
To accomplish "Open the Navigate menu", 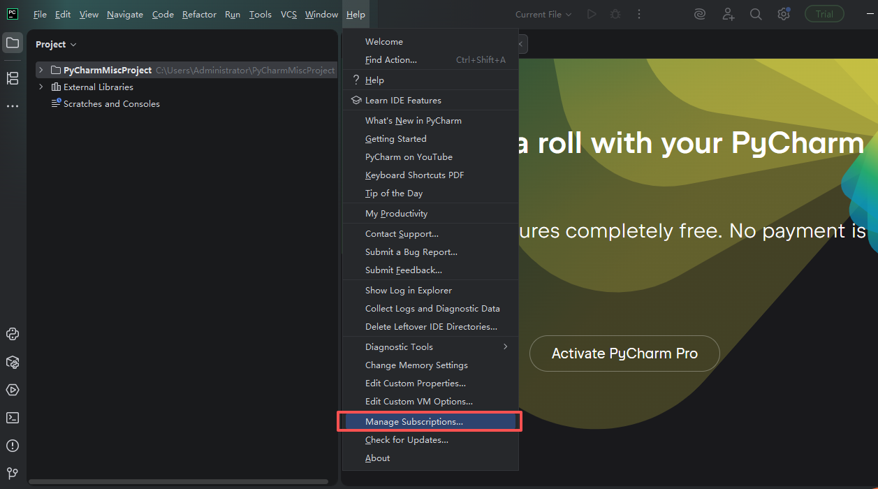I will click(x=125, y=15).
